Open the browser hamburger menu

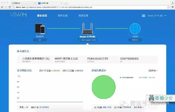point(173,7)
